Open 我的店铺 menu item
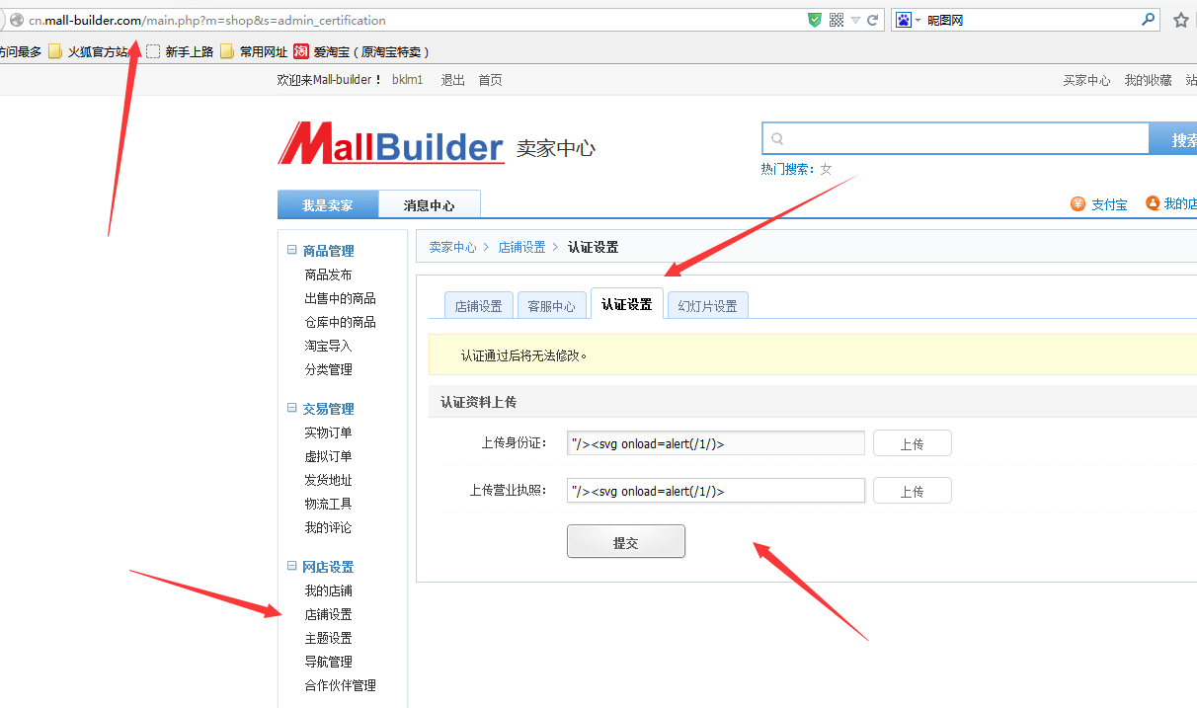The width and height of the screenshot is (1197, 708). click(x=328, y=590)
